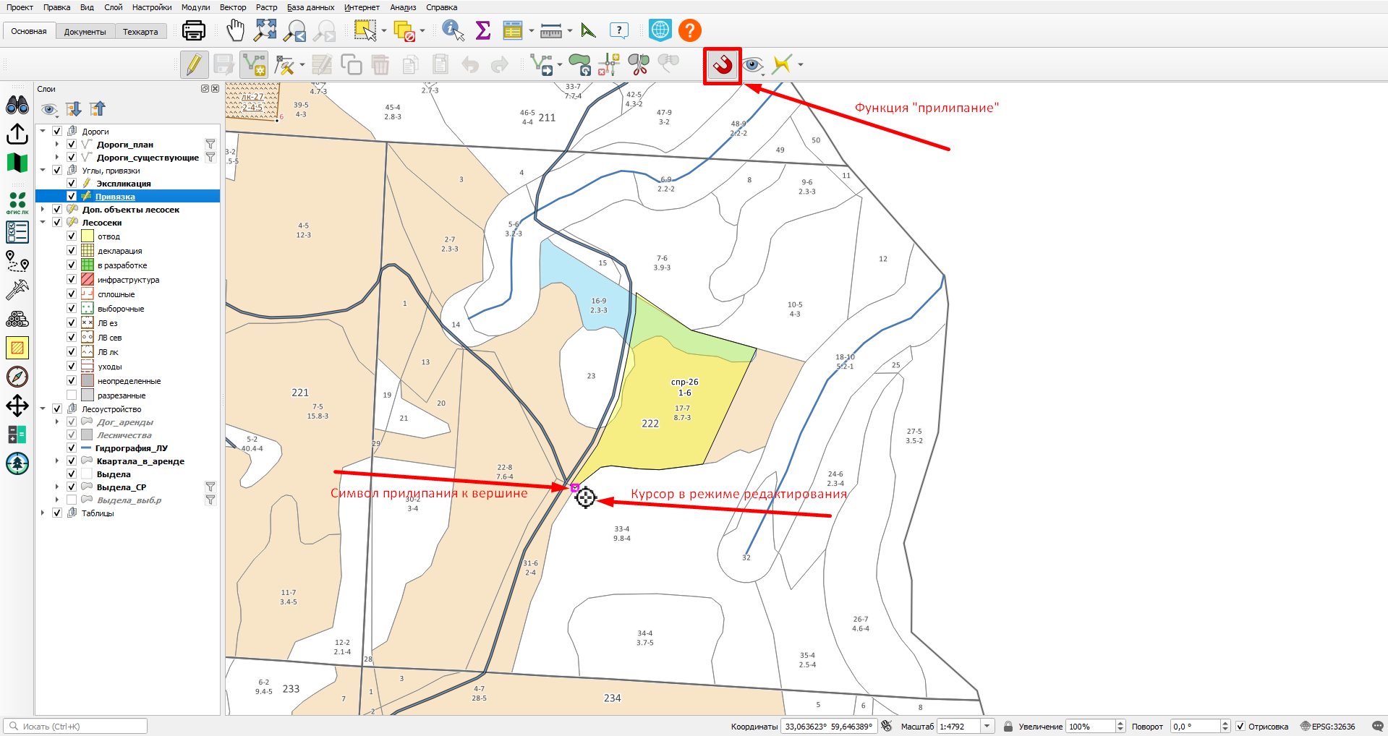
Task: Toggle the Отрисовка render checkbox
Action: click(1240, 727)
